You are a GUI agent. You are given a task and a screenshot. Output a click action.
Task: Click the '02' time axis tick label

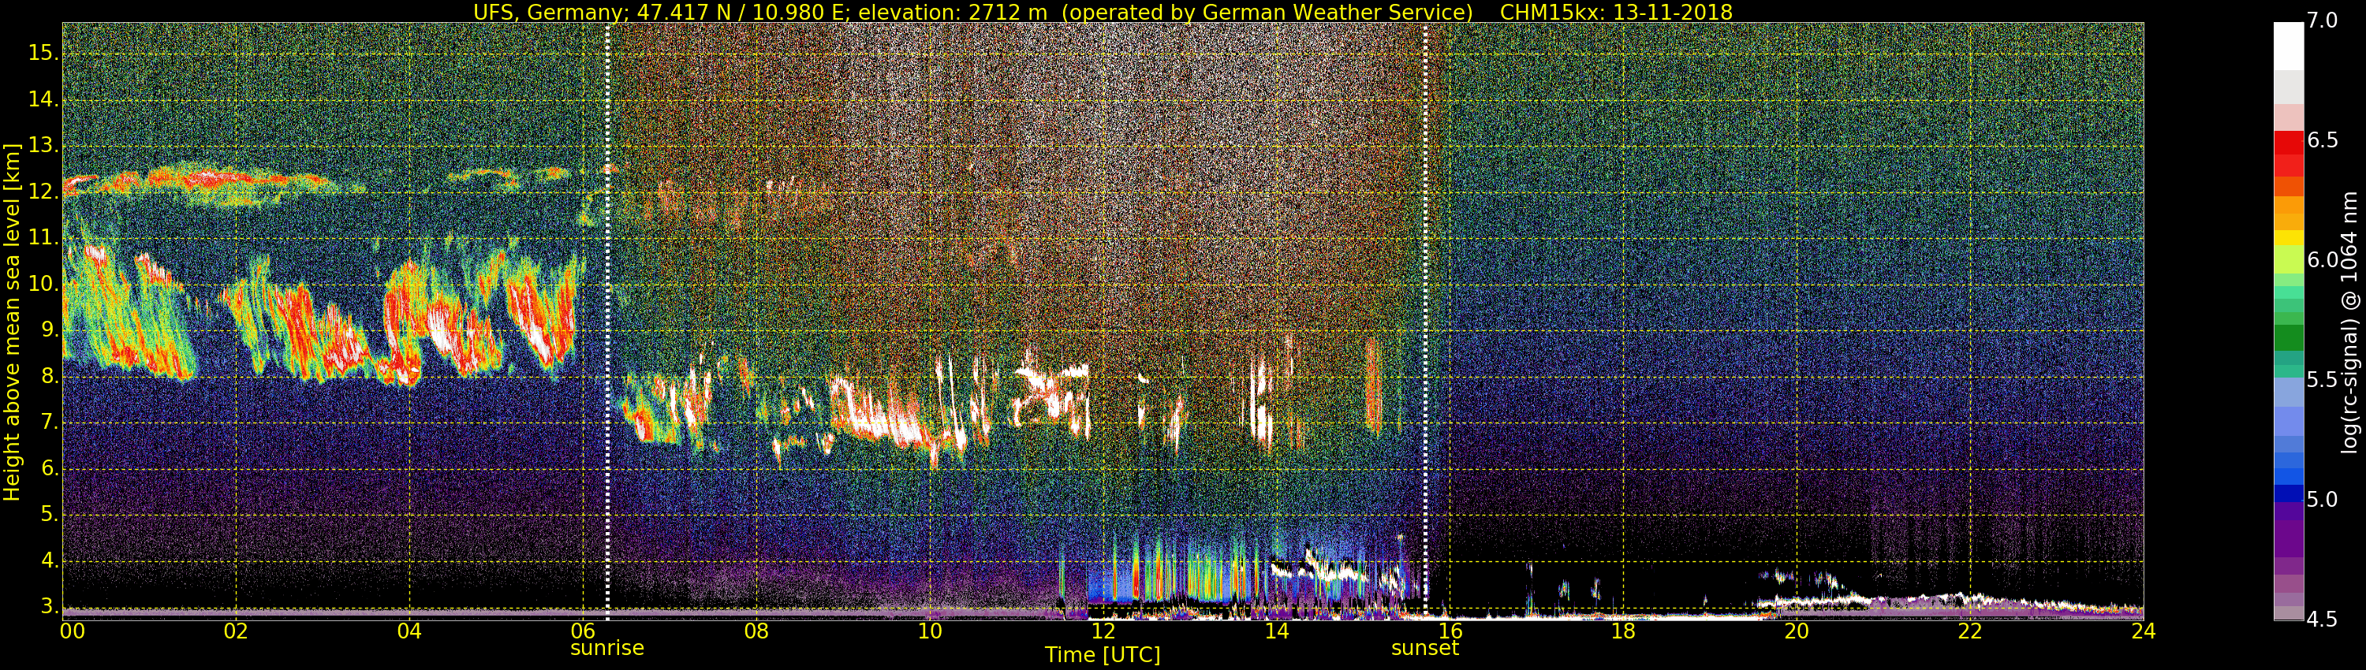(236, 631)
